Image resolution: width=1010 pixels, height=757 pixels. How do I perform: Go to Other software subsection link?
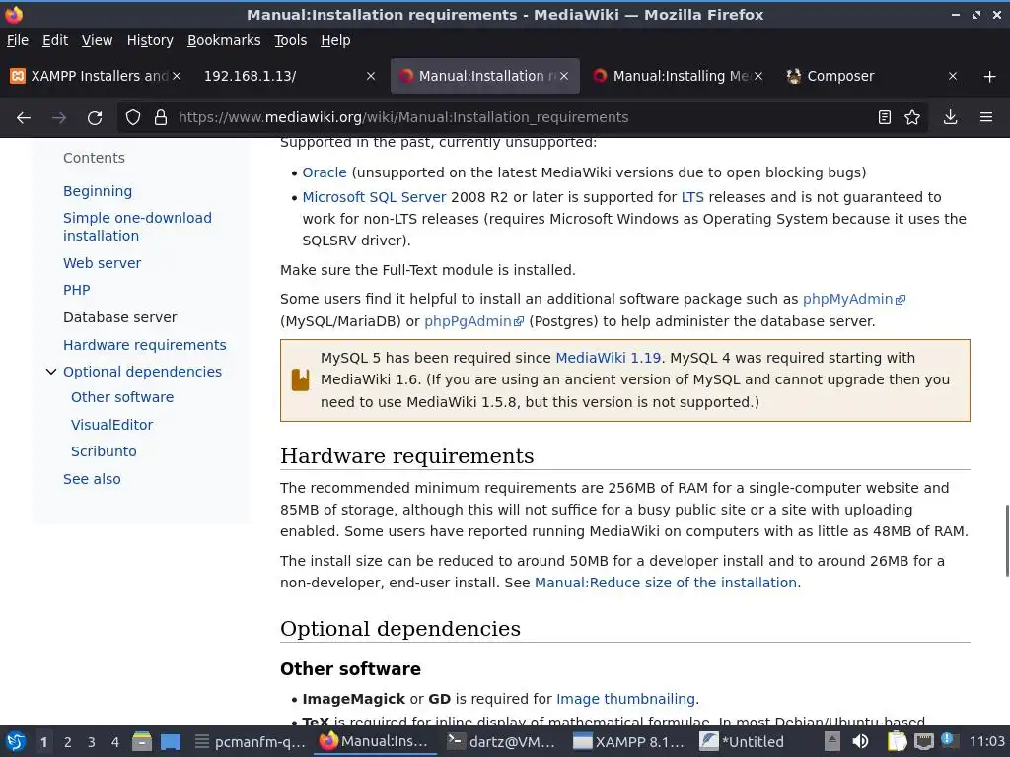[121, 397]
